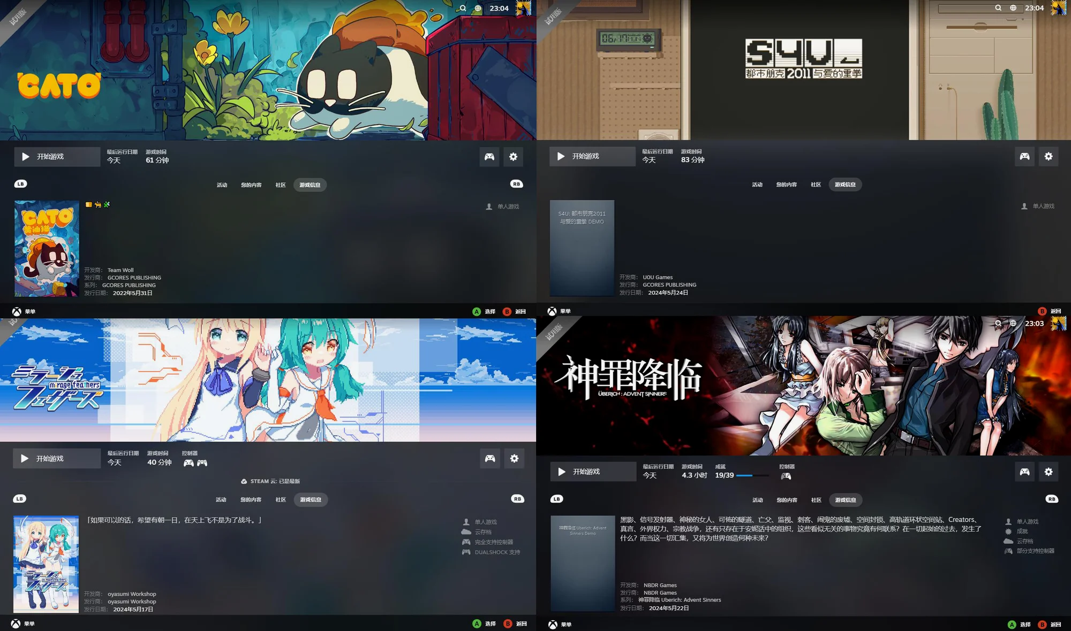Click search icon in Uberich panel

tap(998, 323)
